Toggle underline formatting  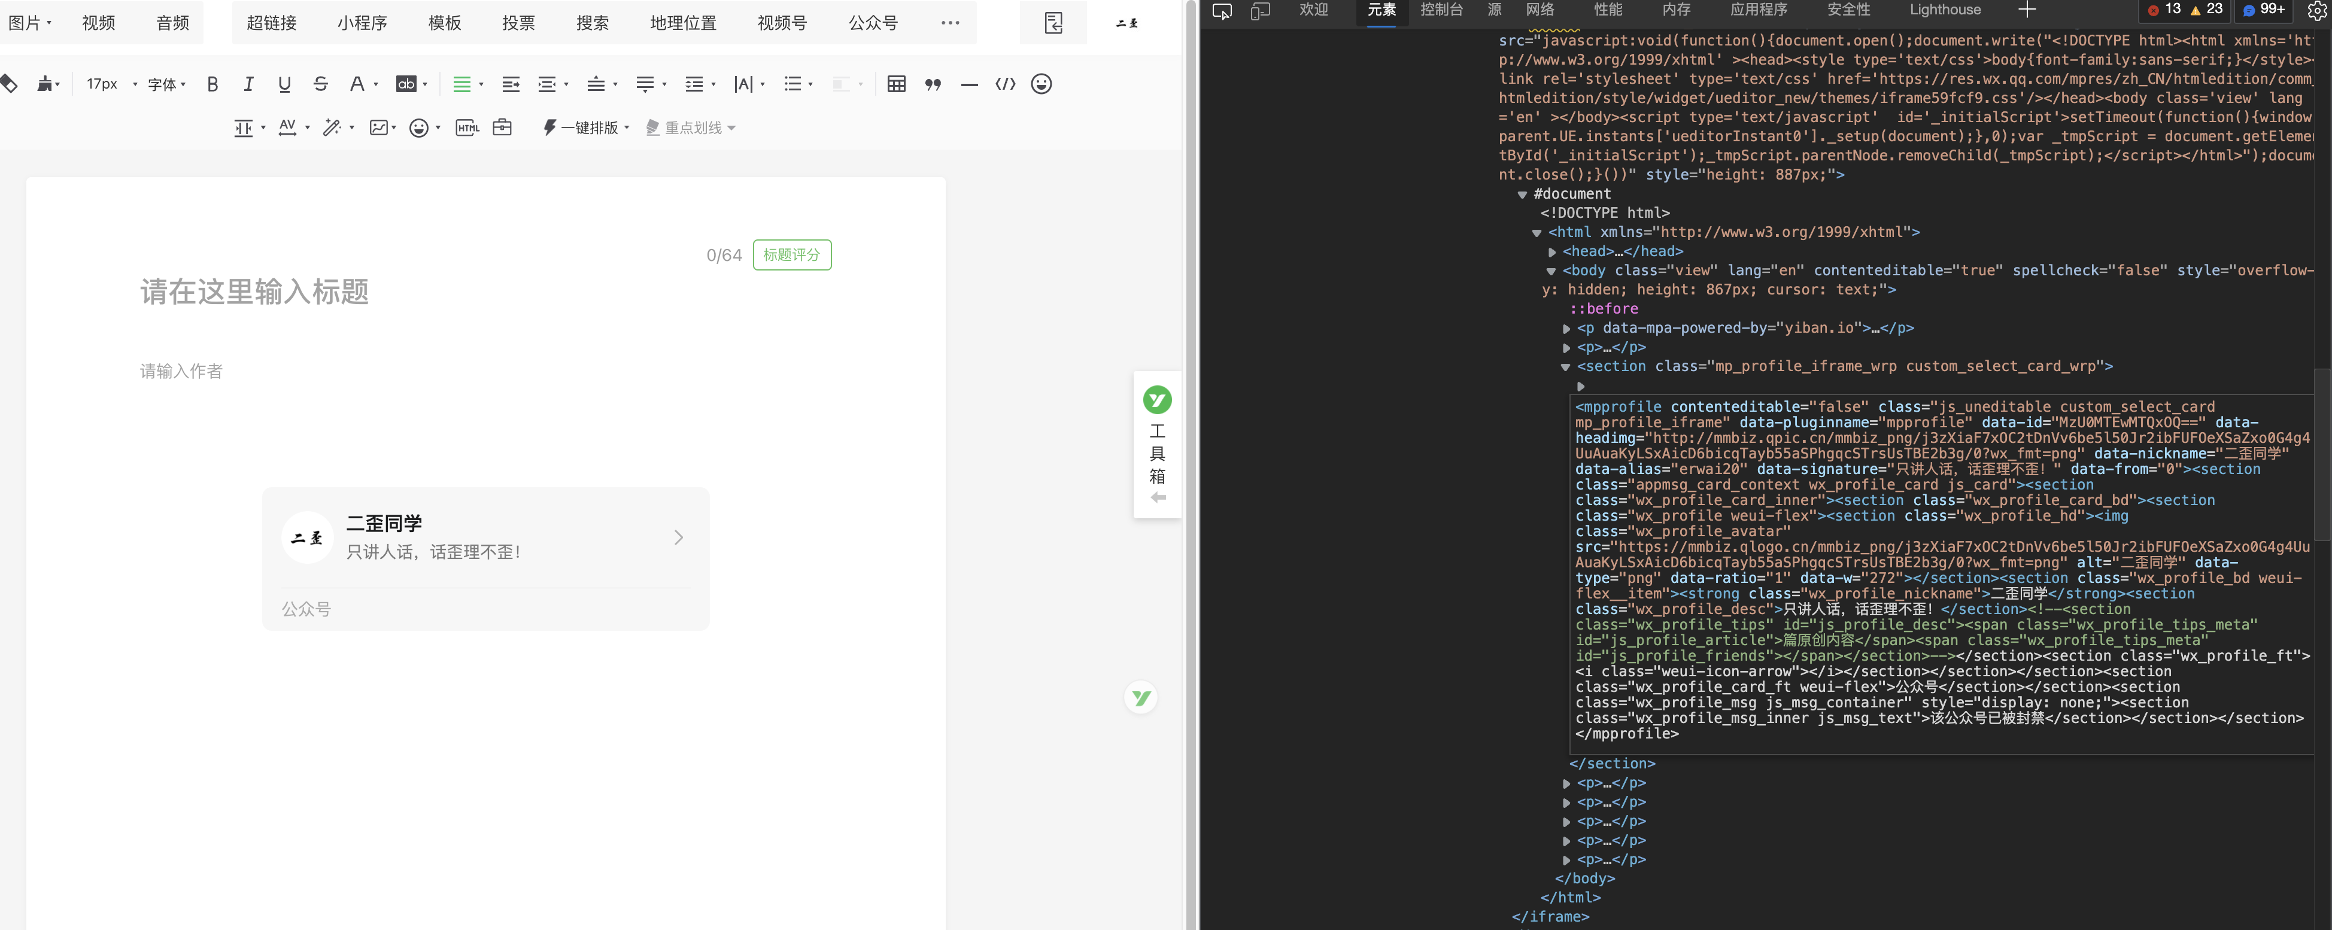[284, 84]
